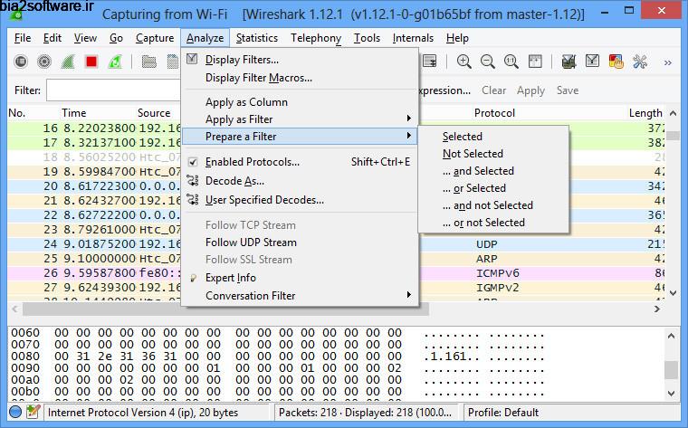The width and height of the screenshot is (688, 428).
Task: Open the Tools menu
Action: [367, 38]
